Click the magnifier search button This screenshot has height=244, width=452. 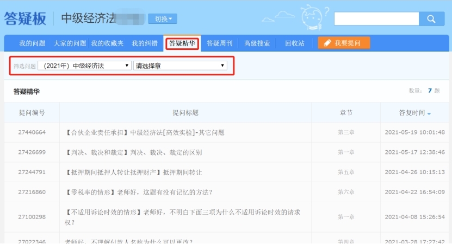click(431, 18)
